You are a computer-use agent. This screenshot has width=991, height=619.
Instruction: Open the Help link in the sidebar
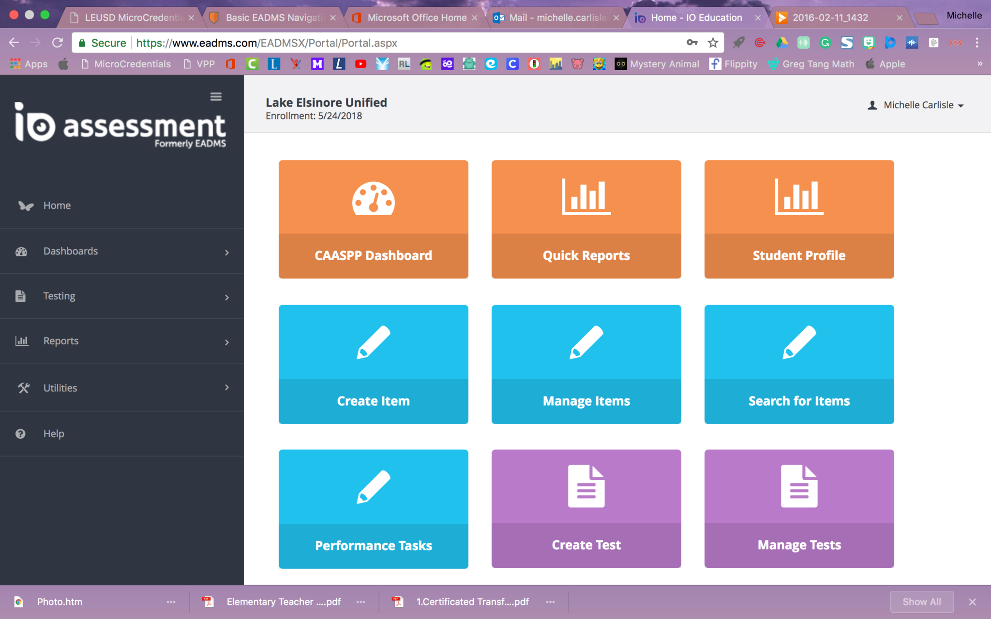click(x=53, y=434)
